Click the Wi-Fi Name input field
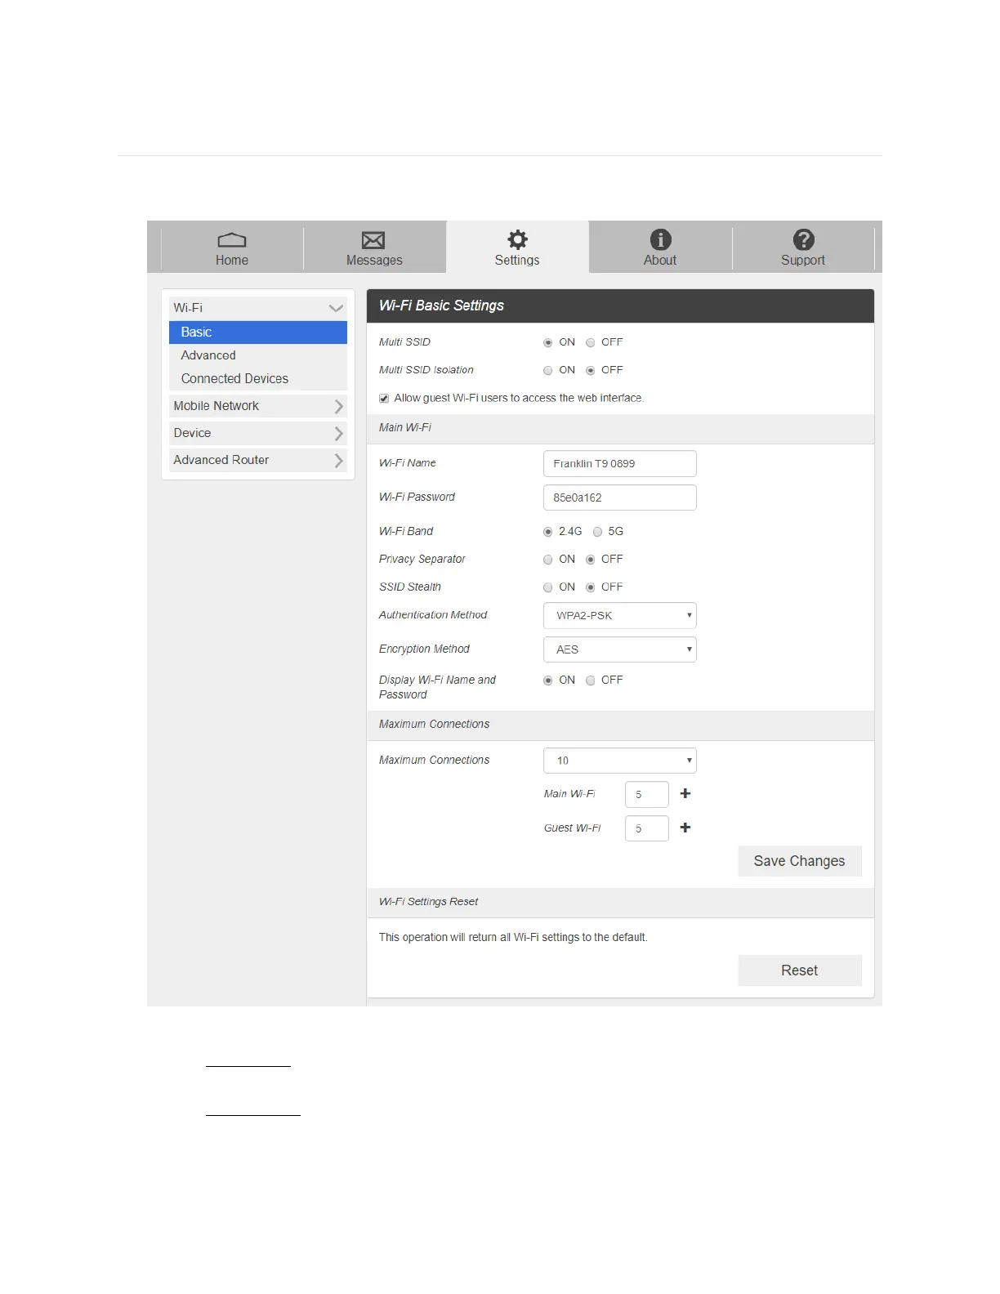 [620, 463]
